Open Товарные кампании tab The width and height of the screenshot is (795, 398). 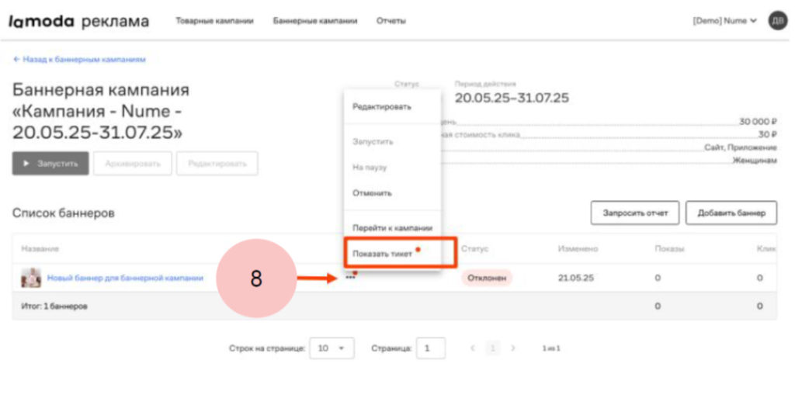pyautogui.click(x=214, y=21)
